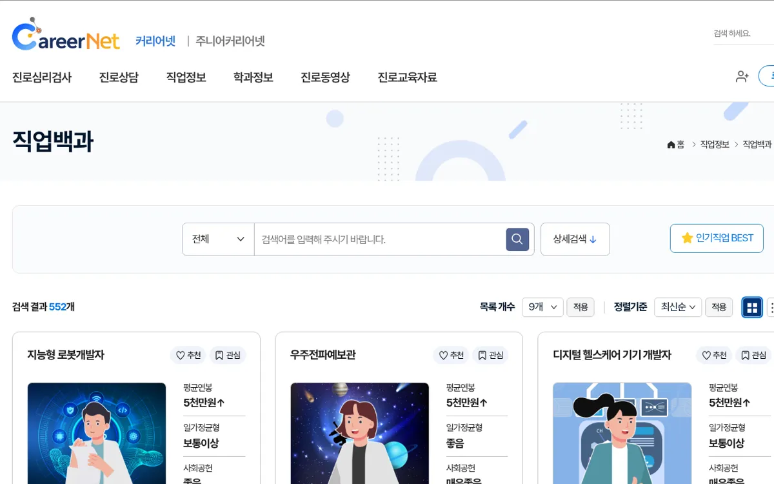Bookmark 디지털 헬스케어 기기 개발자 via 관심

click(753, 355)
